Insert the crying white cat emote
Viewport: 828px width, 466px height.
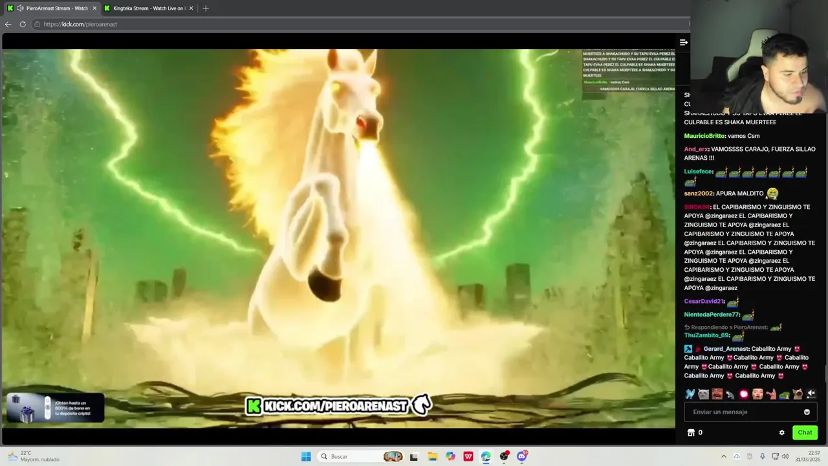tap(704, 394)
